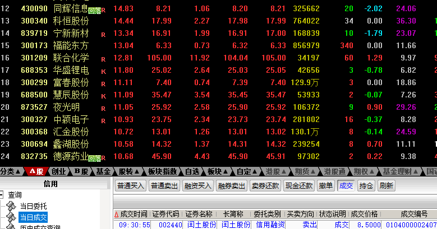Click the 融资买入 button
This screenshot has width=437, height=229.
click(x=198, y=185)
